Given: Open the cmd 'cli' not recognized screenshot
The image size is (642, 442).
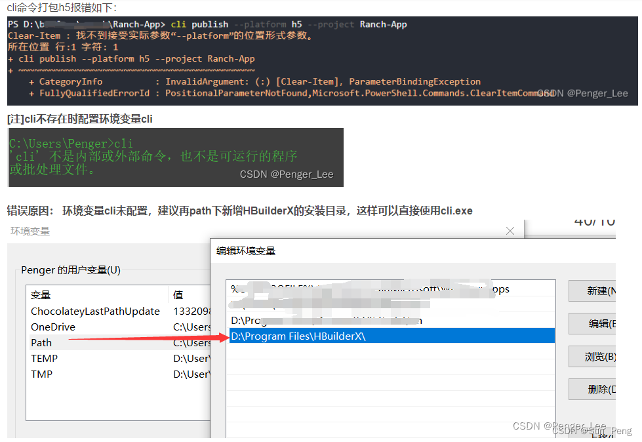Looking at the screenshot, I should (176, 157).
